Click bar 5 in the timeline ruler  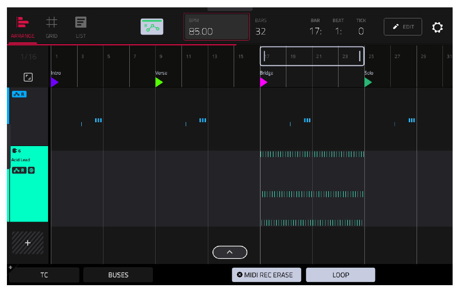(x=109, y=57)
